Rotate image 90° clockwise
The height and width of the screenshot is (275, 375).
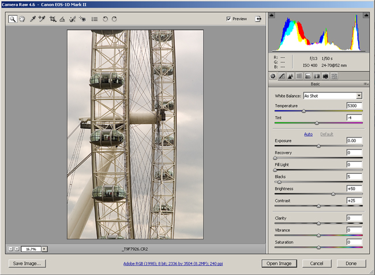tap(114, 19)
